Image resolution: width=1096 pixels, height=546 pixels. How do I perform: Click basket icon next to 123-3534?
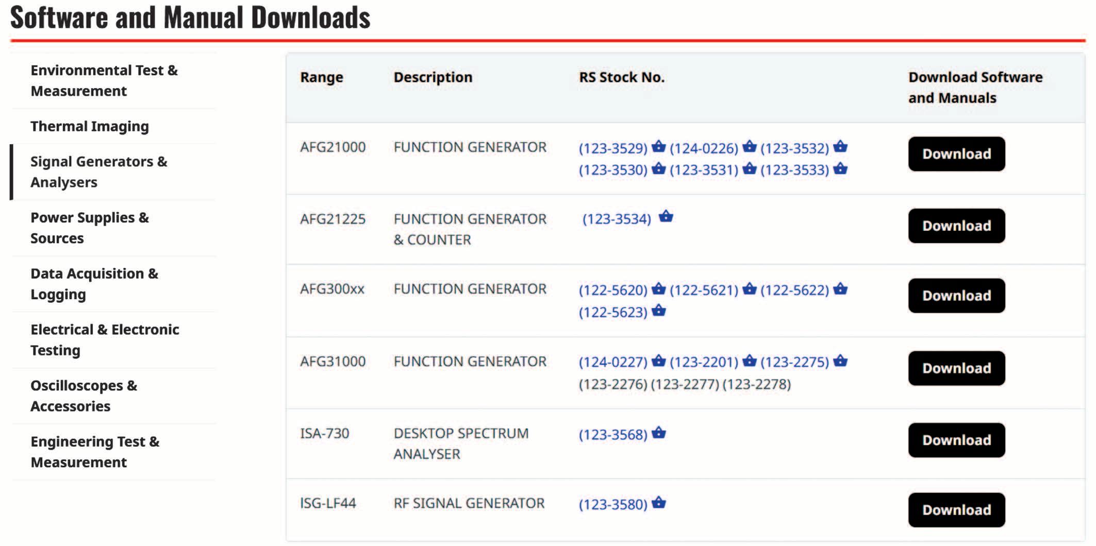point(666,216)
